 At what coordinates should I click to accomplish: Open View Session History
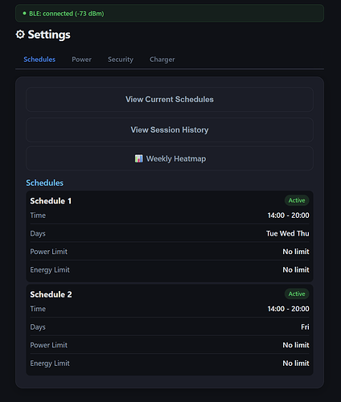(x=170, y=129)
